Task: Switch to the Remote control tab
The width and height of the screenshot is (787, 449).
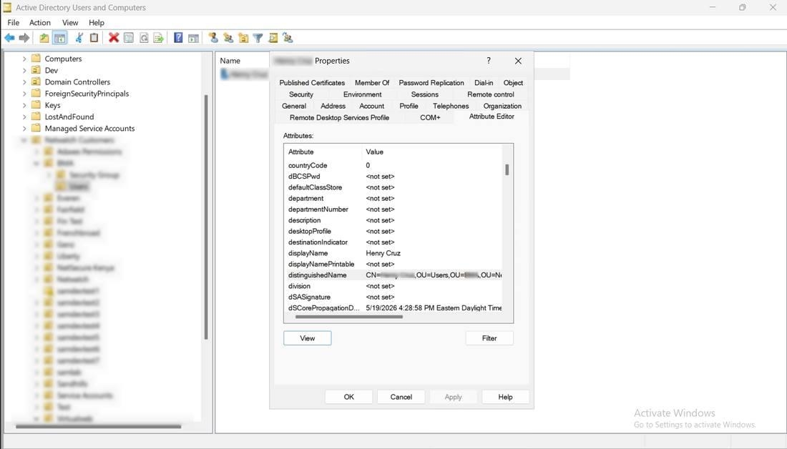Action: (490, 94)
